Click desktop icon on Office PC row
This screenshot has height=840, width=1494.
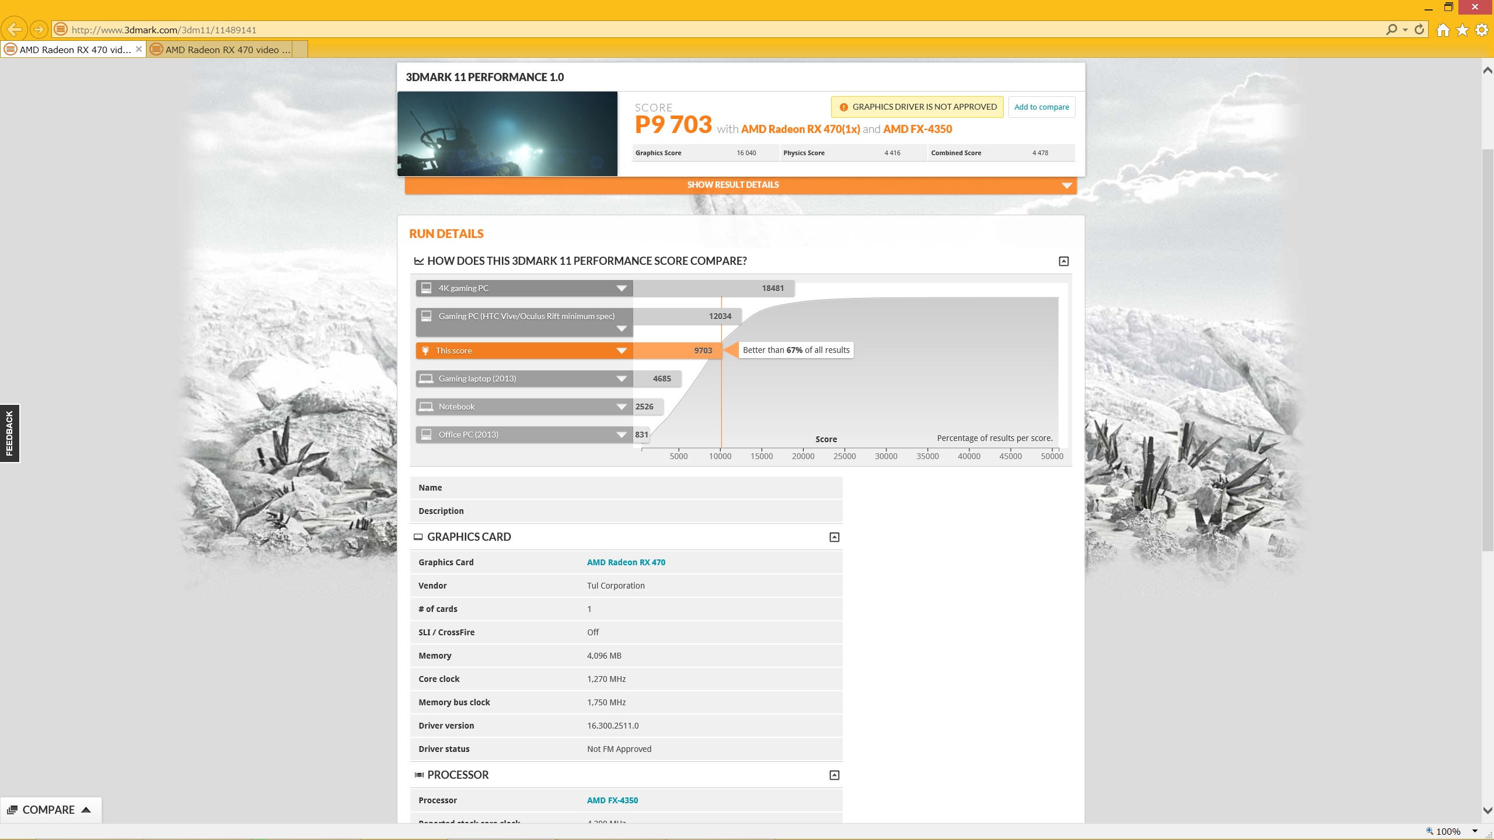[427, 435]
